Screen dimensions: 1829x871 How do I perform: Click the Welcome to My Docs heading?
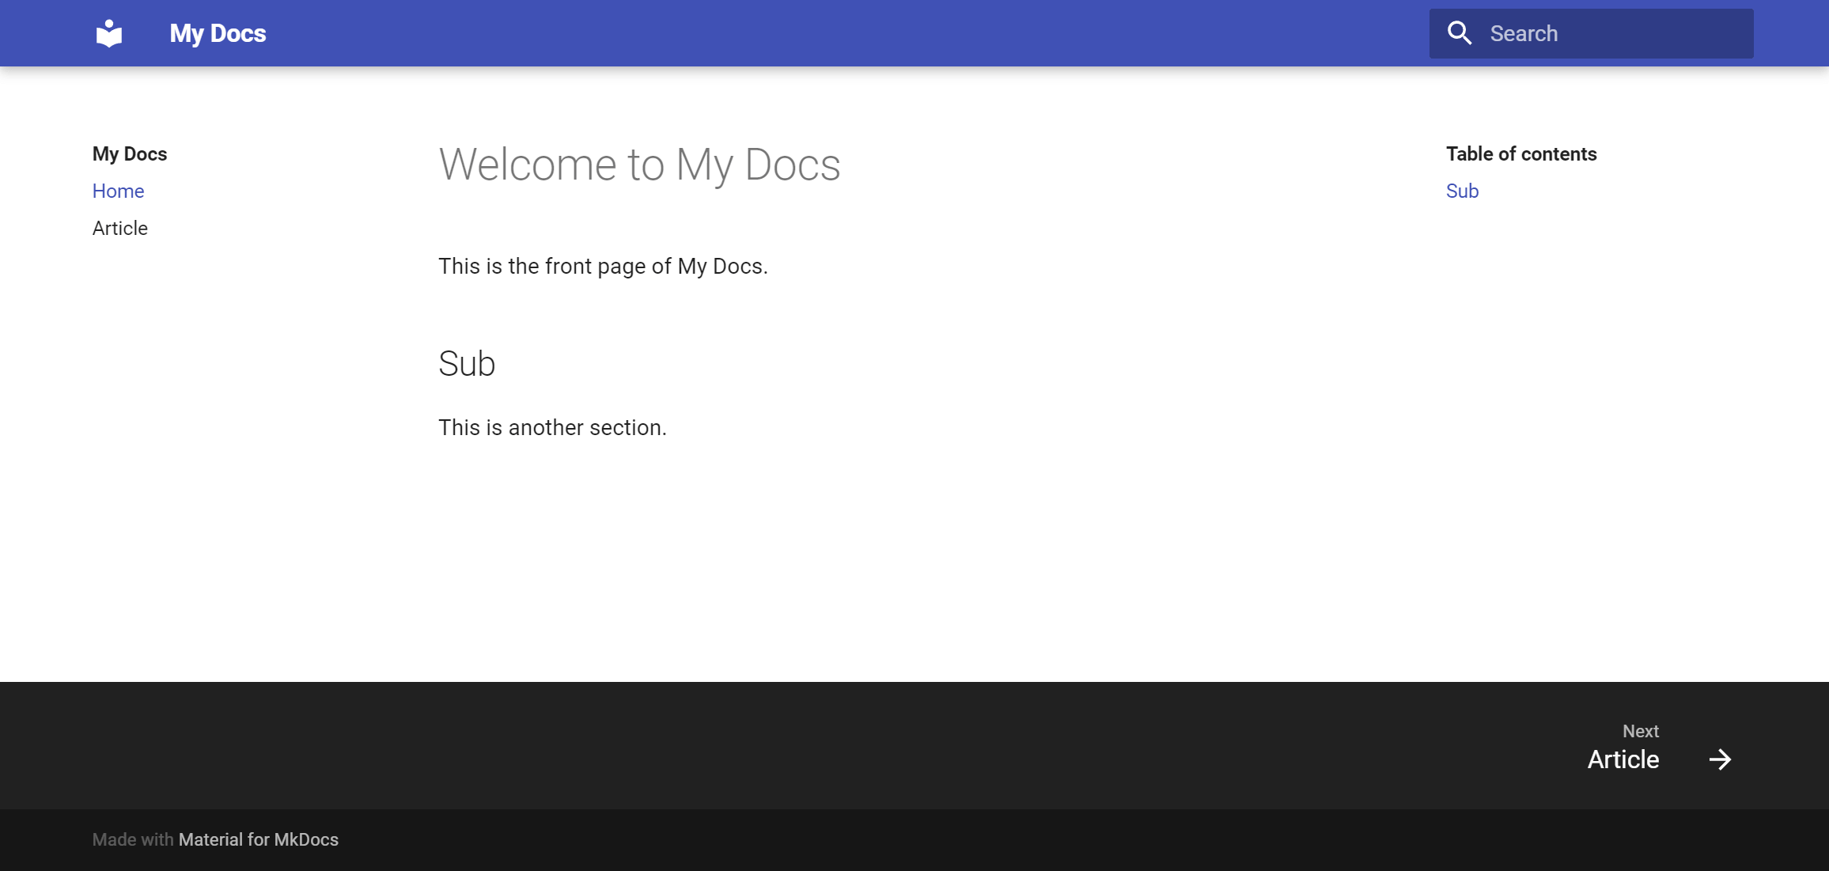(x=639, y=165)
